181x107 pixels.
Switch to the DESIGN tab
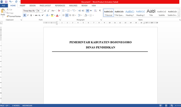[x=32, y=6]
